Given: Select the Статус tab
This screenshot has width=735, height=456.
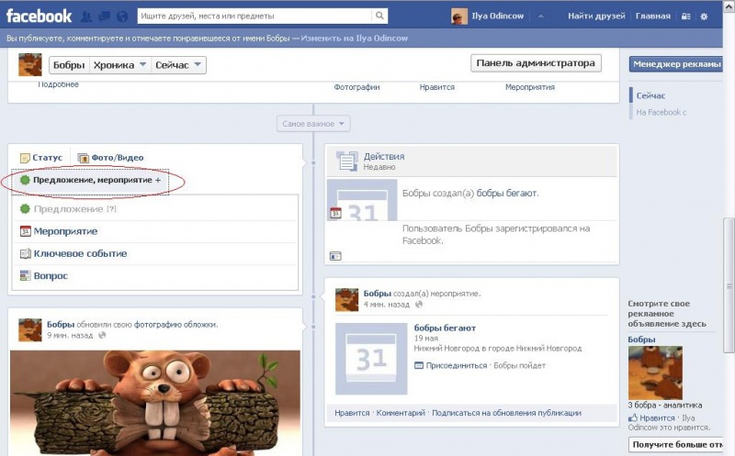Looking at the screenshot, I should click(41, 158).
